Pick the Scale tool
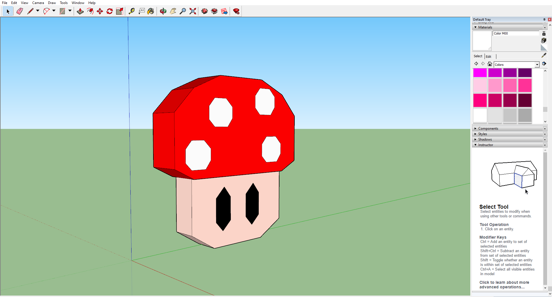The image size is (552, 297). [x=119, y=11]
